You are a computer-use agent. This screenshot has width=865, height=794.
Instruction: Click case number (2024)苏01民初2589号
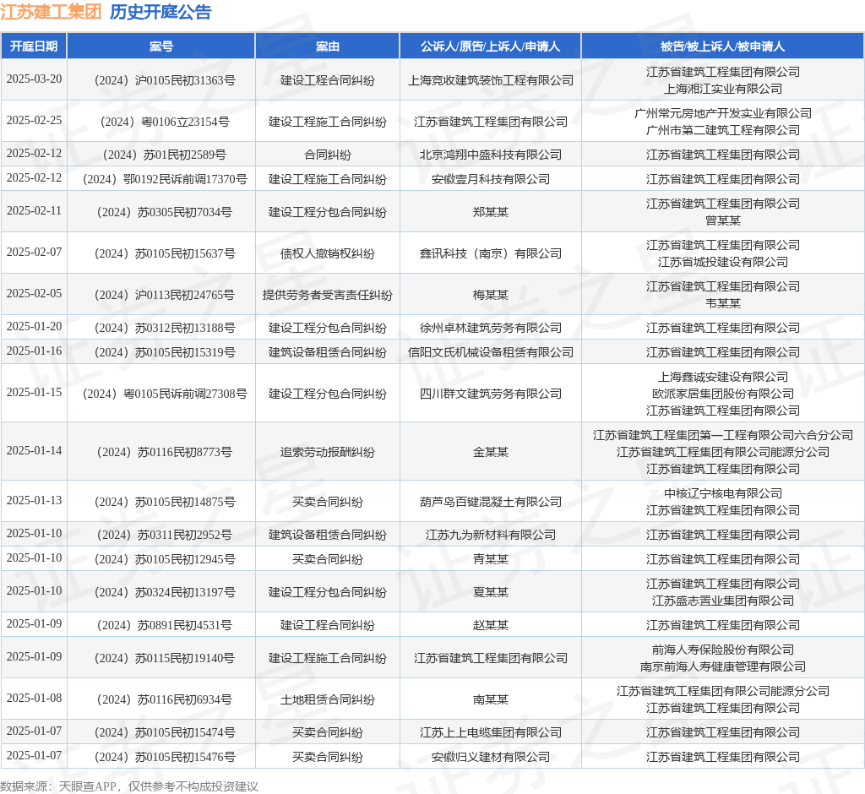coord(165,155)
